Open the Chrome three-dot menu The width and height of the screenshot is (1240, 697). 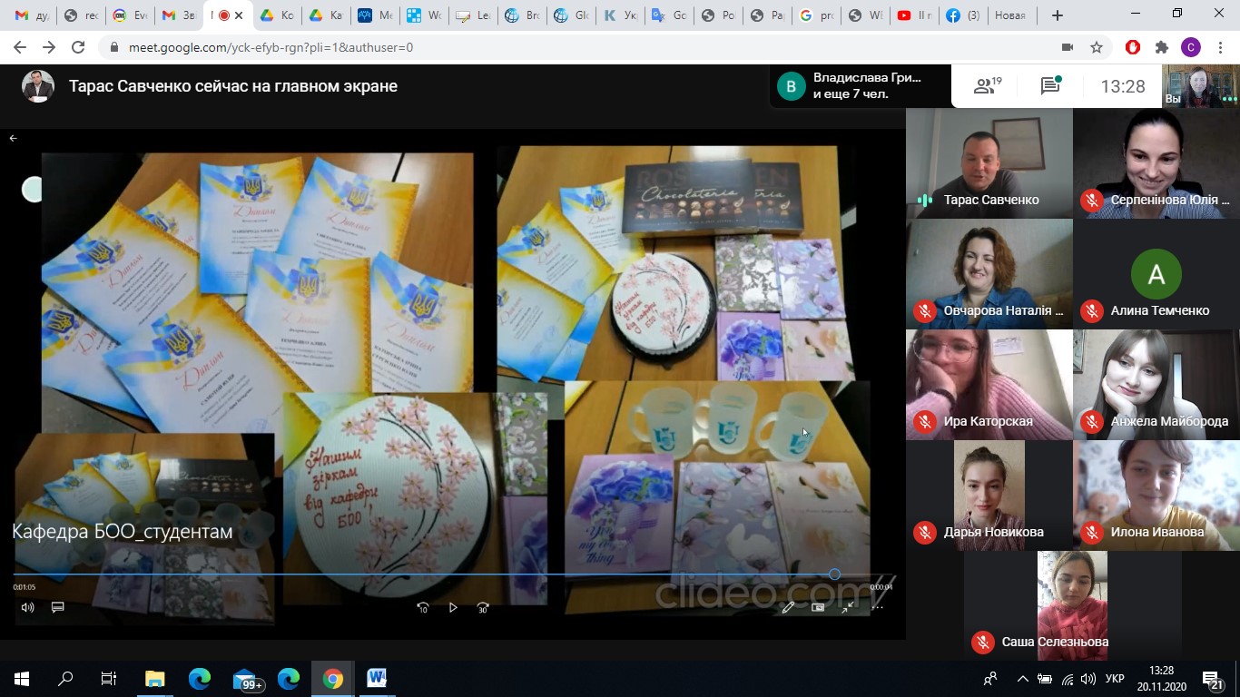click(1219, 47)
